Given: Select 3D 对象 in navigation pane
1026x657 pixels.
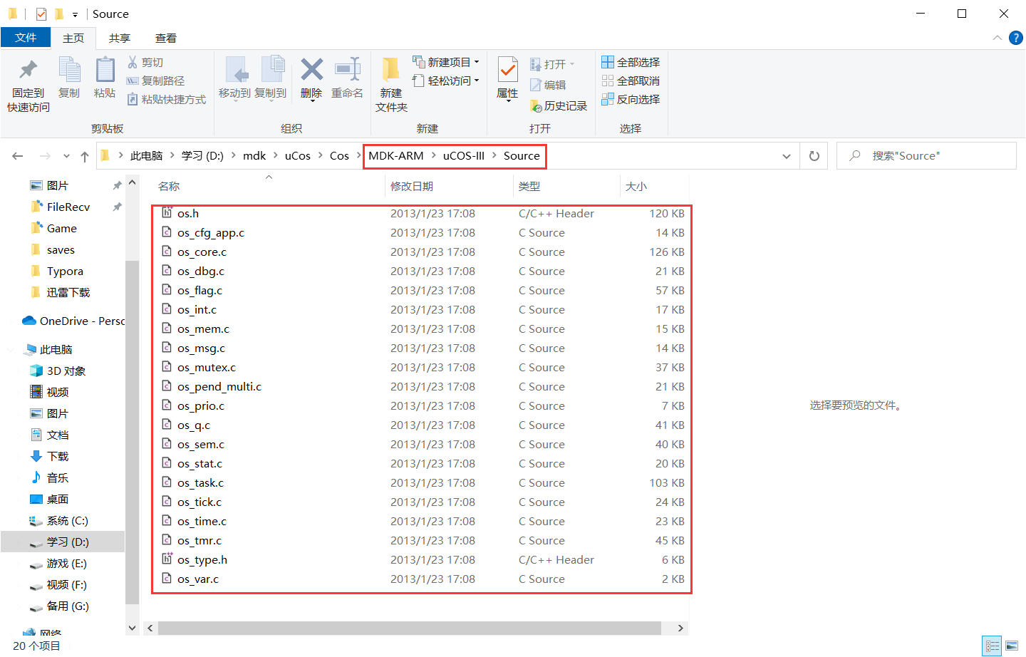Looking at the screenshot, I should 66,371.
